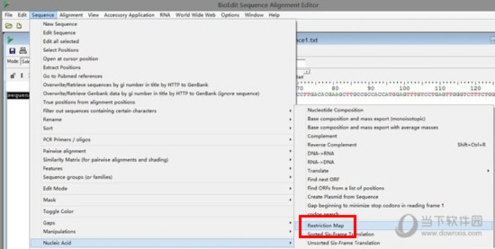
Task: Click the new document toolbar icon
Action: pos(19,26)
